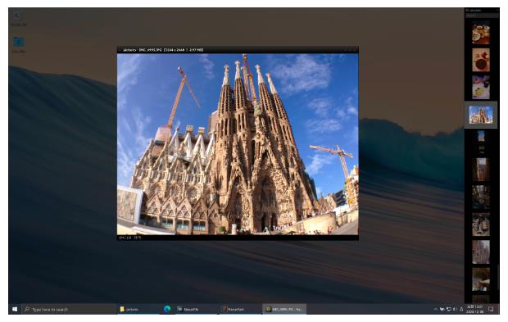Open the network icon in the tray
Screen dimensions: 508x322
coord(449,310)
